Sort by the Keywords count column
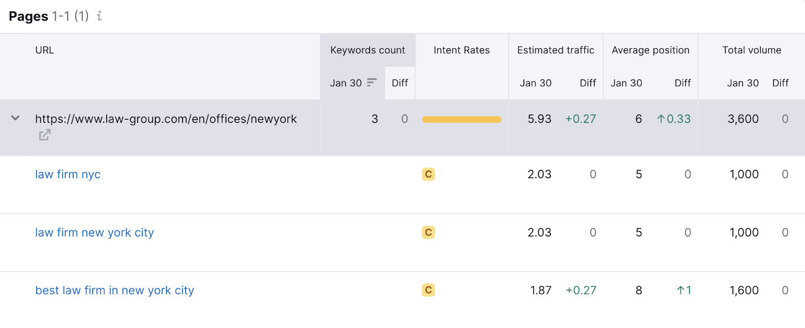805x328 pixels. (367, 50)
